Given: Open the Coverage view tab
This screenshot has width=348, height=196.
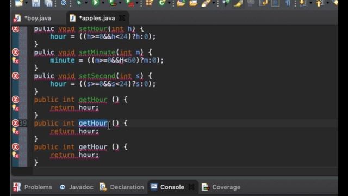Looking at the screenshot, I should pos(221,187).
